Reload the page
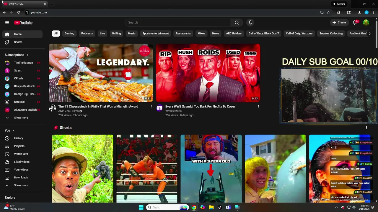378x212 pixels. click(18, 12)
